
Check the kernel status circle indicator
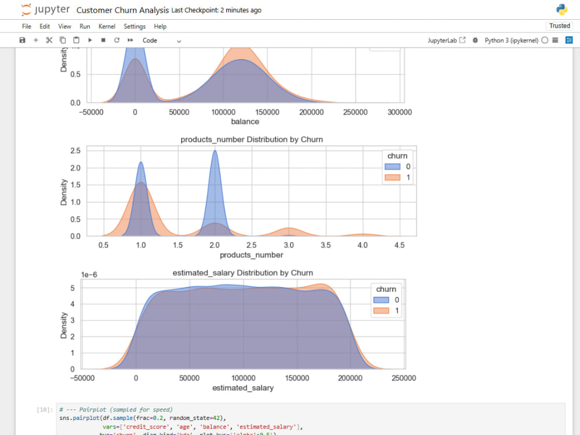tap(545, 40)
